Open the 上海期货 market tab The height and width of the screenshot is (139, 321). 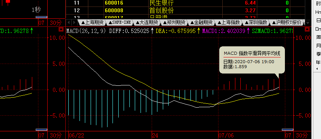(x=92, y=22)
